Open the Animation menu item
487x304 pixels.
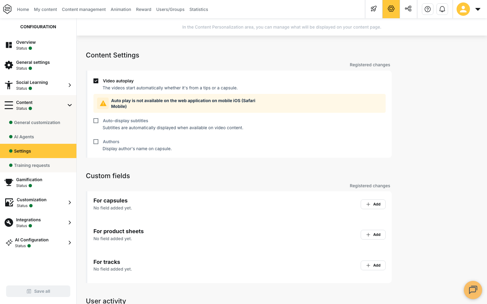pos(121,9)
